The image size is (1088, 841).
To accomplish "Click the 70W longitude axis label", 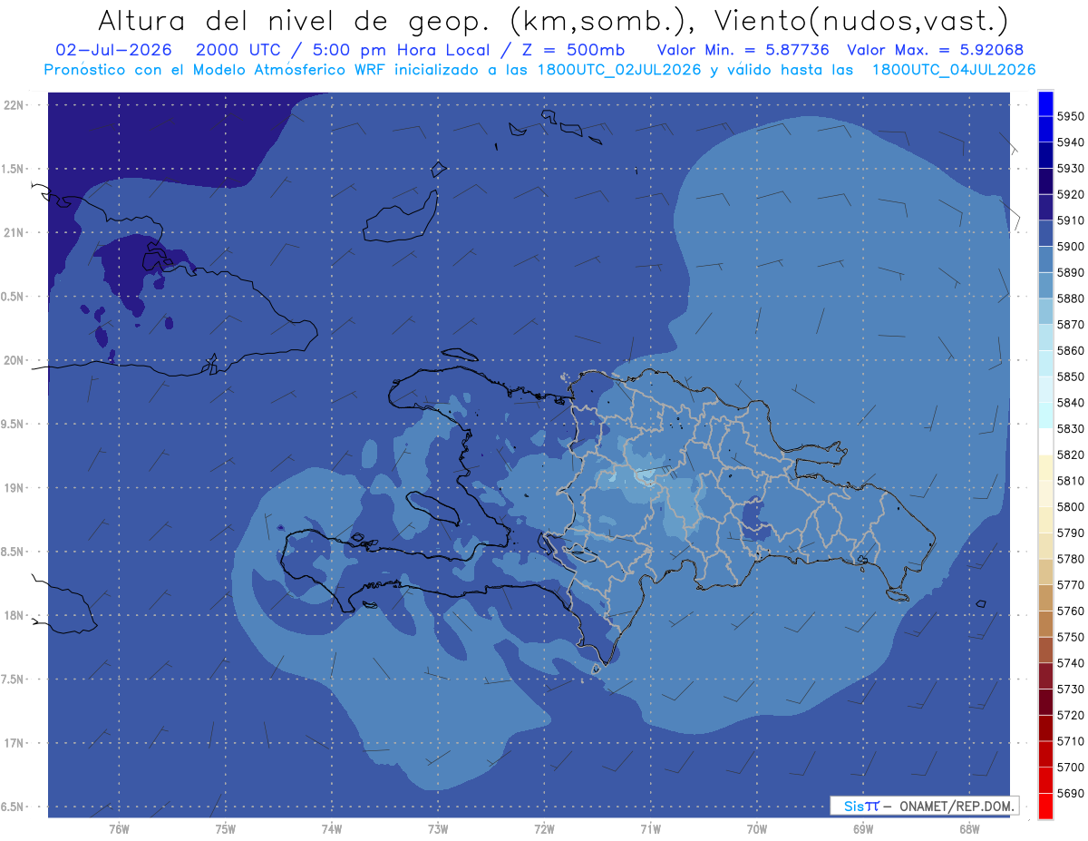I will [x=757, y=828].
